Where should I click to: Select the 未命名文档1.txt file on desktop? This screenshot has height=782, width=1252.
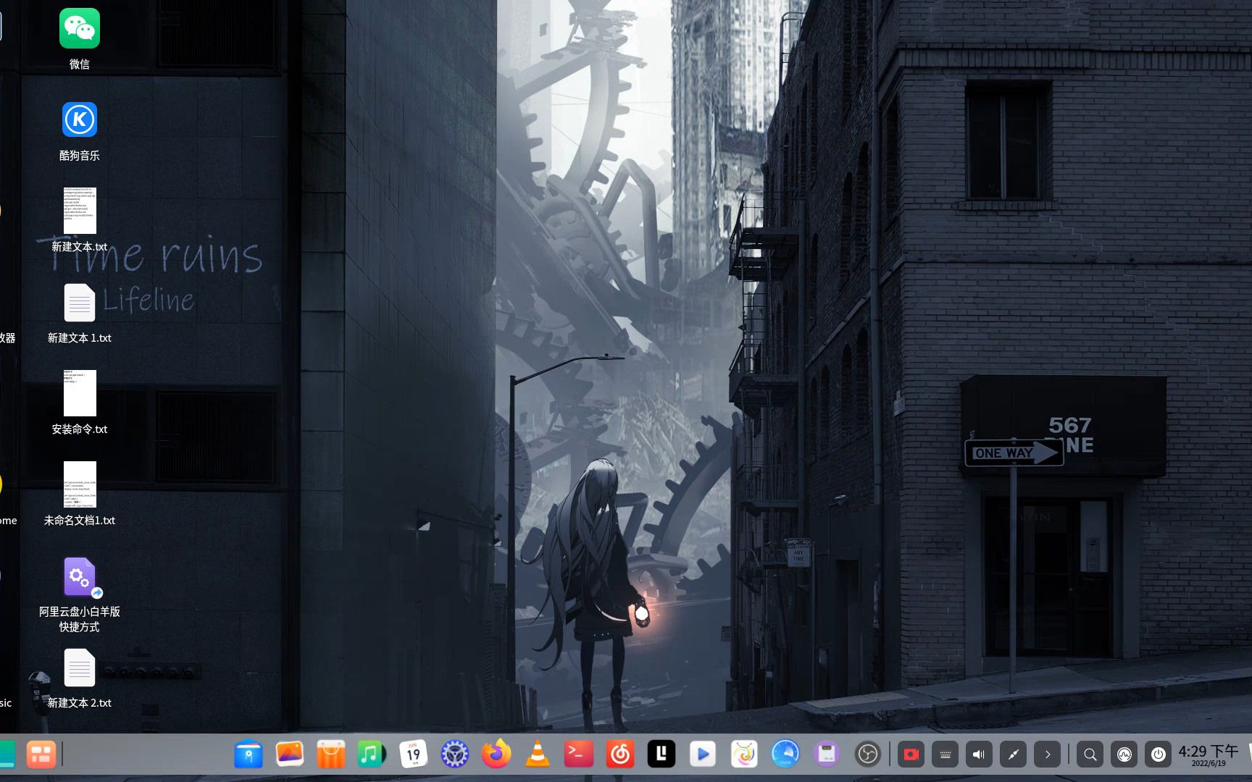point(80,484)
